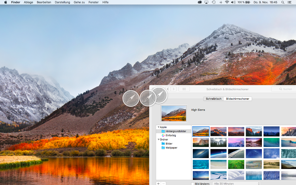
Task: Open the Creative Cloud menu bar icon
Action: pos(200,2)
